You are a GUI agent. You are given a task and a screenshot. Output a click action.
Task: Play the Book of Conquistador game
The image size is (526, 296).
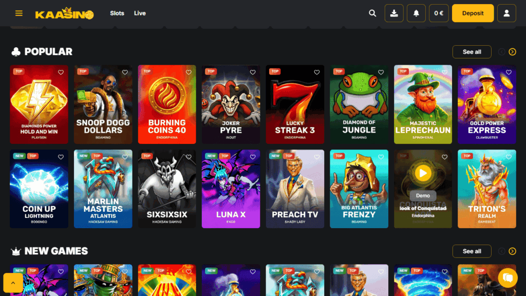(423, 173)
